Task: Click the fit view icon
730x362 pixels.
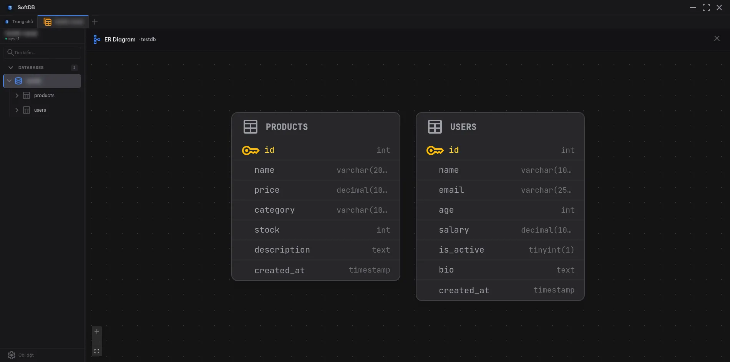Action: [x=97, y=351]
